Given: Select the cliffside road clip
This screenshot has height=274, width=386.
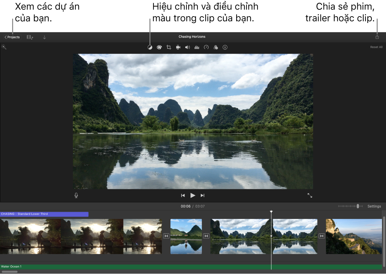Looking at the screenshot, I should click(354, 236).
